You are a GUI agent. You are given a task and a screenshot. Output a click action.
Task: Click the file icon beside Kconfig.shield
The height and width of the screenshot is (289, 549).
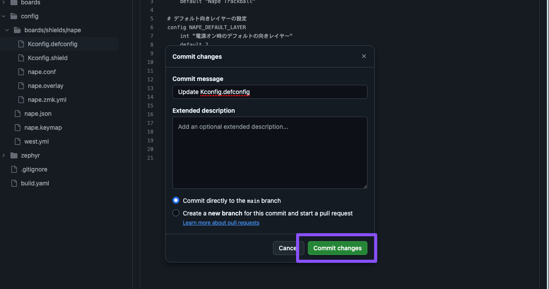[21, 58]
